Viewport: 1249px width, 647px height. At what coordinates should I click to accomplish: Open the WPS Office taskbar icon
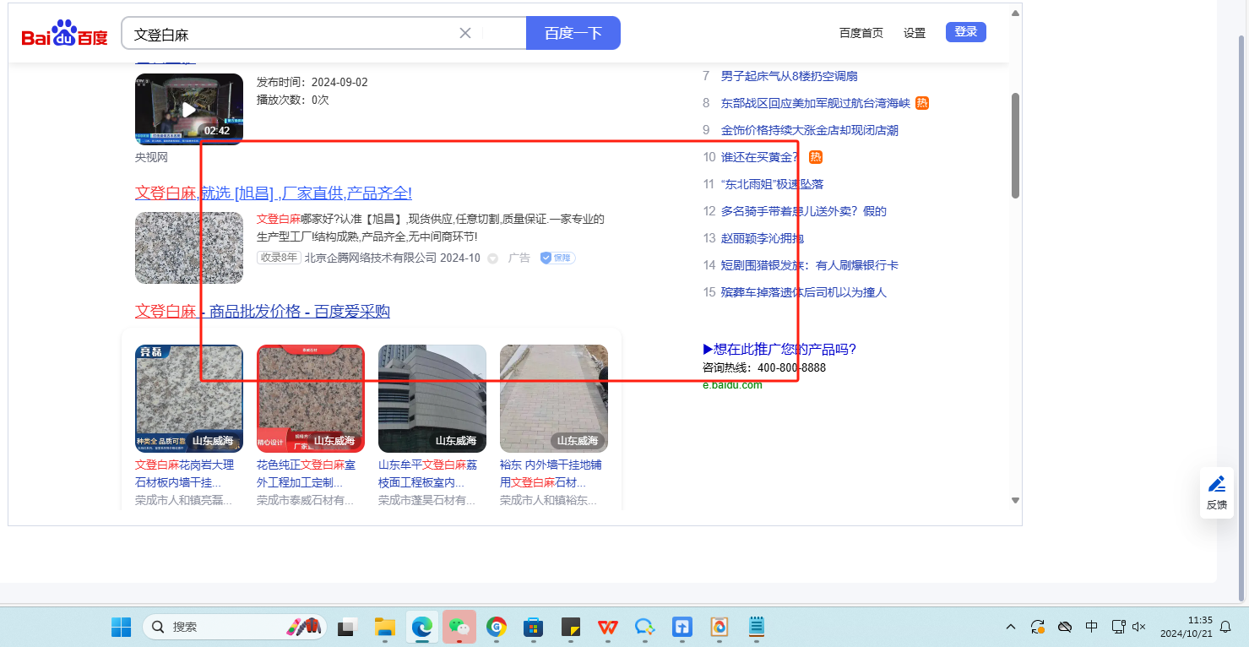607,627
